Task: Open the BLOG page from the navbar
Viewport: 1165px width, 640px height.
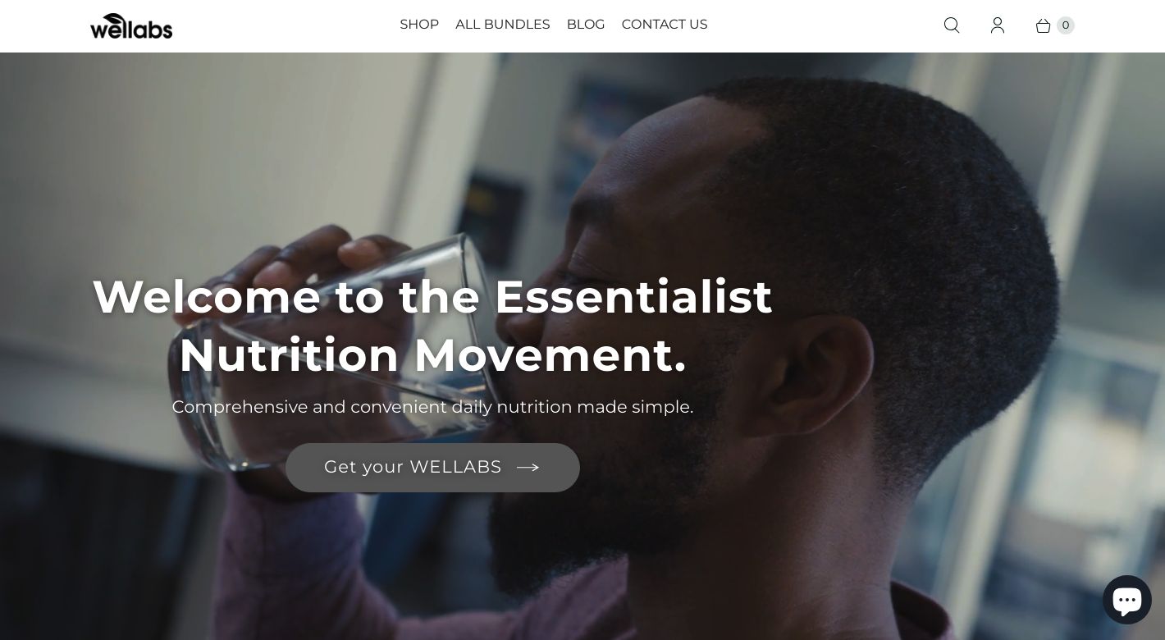Action: click(x=586, y=25)
